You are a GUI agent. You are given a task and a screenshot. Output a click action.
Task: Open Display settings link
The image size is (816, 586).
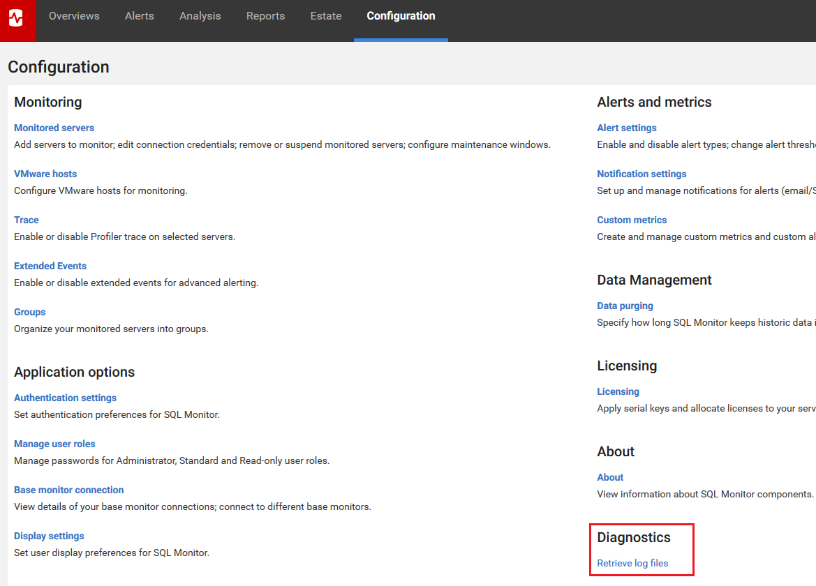tap(49, 536)
